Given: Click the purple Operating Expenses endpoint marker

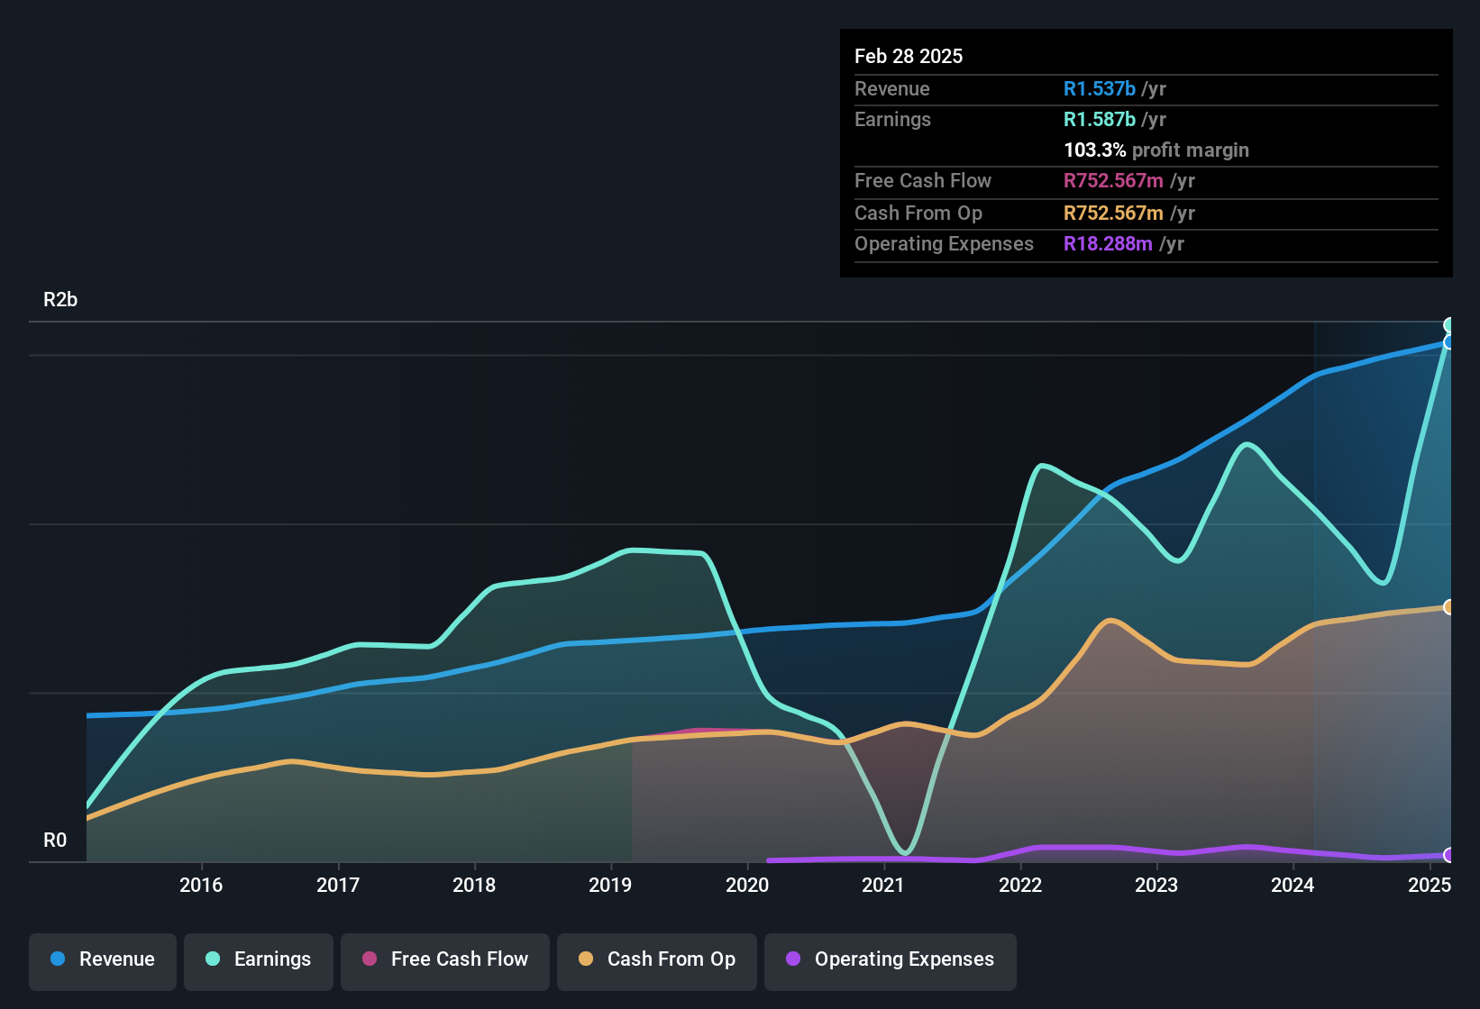Looking at the screenshot, I should [1448, 855].
